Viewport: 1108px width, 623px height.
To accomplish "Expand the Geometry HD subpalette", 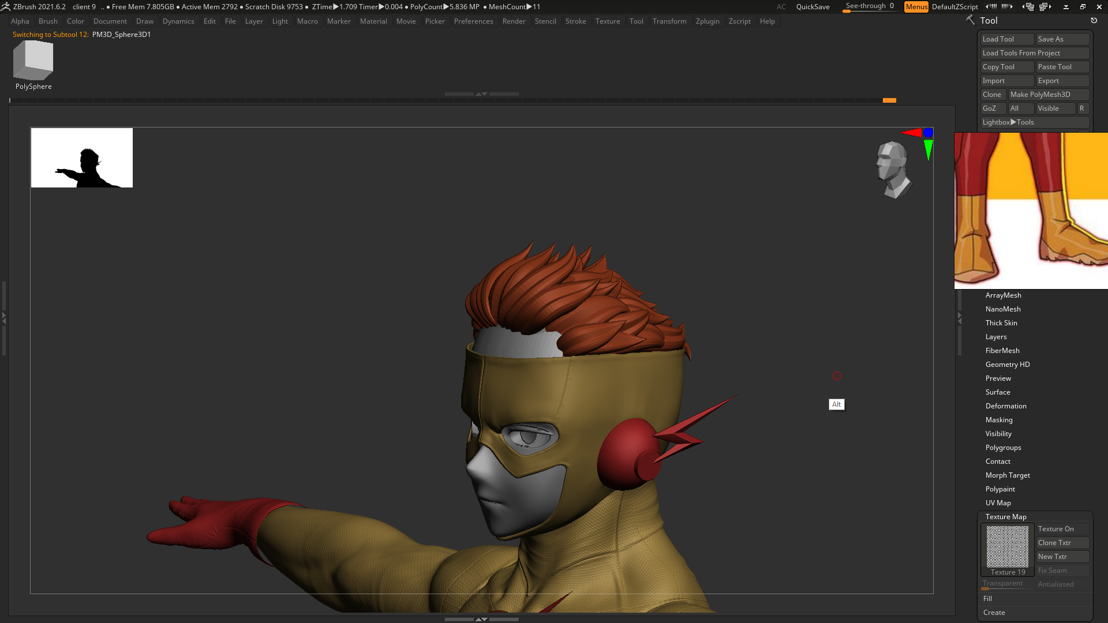I will [x=1007, y=365].
